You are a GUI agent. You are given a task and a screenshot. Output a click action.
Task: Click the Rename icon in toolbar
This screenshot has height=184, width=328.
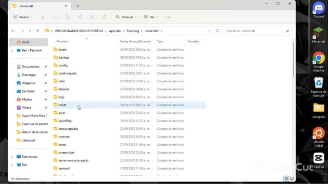coord(80,17)
